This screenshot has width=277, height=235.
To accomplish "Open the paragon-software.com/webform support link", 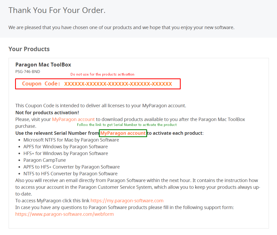I will [x=65, y=214].
